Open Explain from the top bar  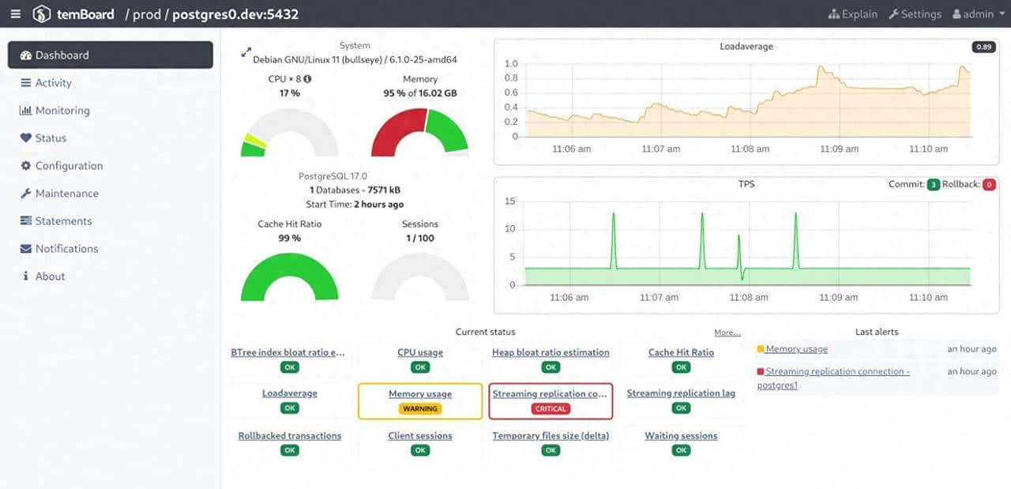click(852, 13)
